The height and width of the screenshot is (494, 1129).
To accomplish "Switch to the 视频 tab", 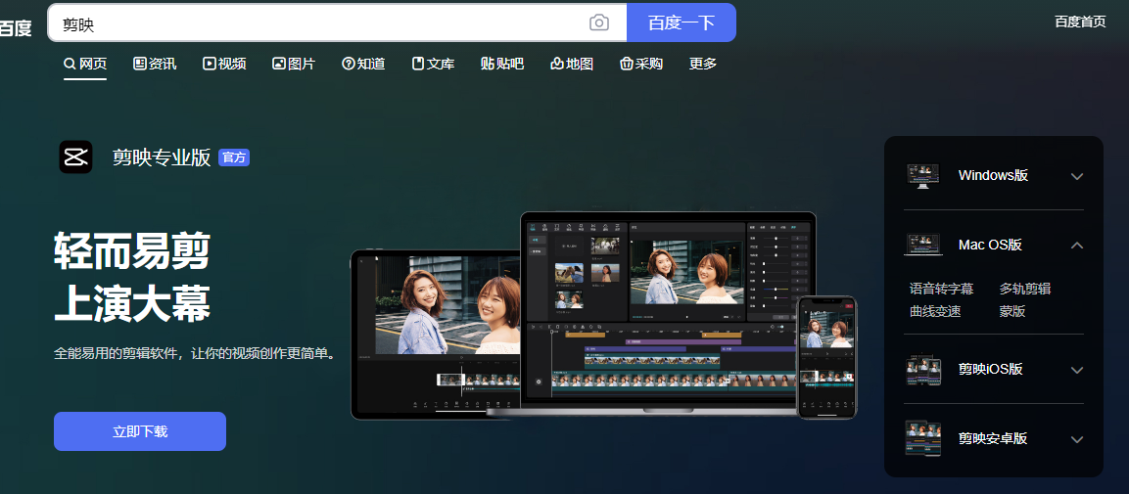I will pyautogui.click(x=224, y=64).
